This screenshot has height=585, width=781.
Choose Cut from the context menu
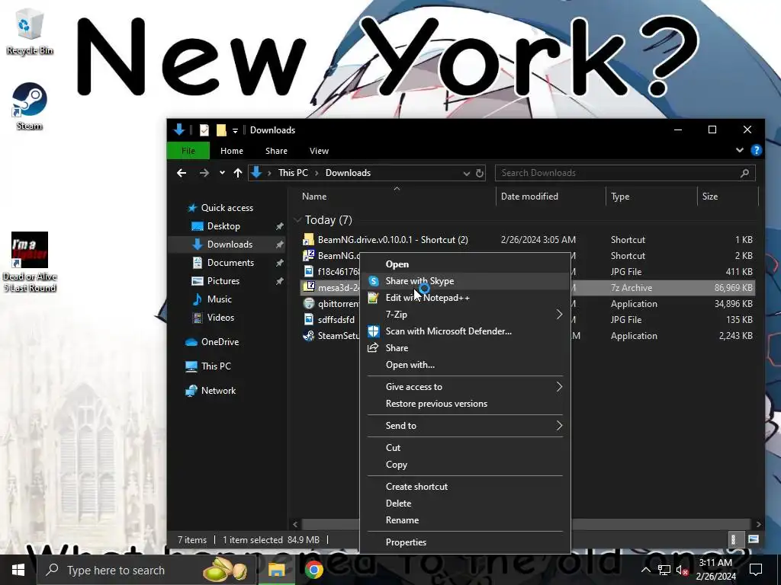click(393, 448)
